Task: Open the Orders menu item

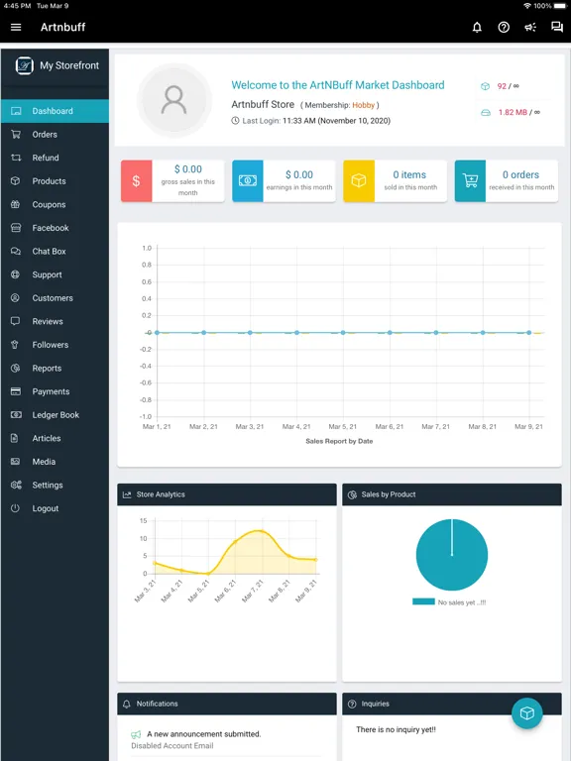Action: tap(55, 135)
